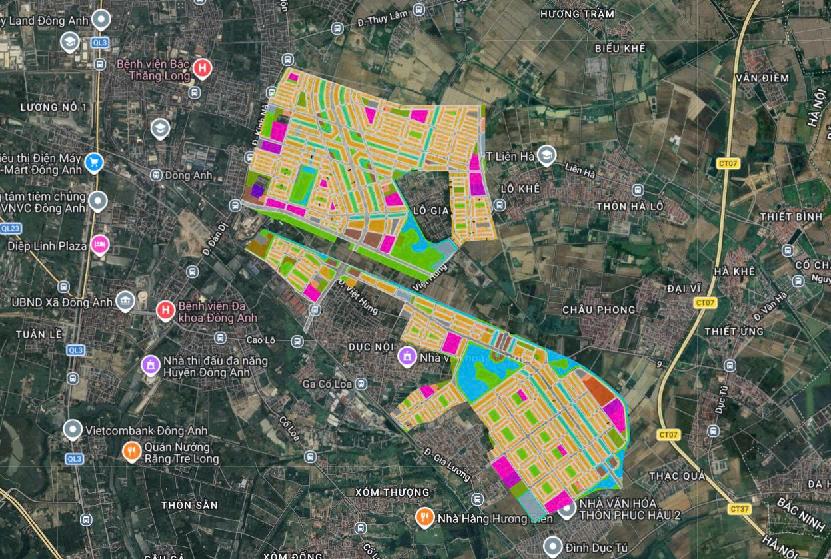Click the THIẾT BÌNH label
This screenshot has height=559, width=831.
point(790,217)
